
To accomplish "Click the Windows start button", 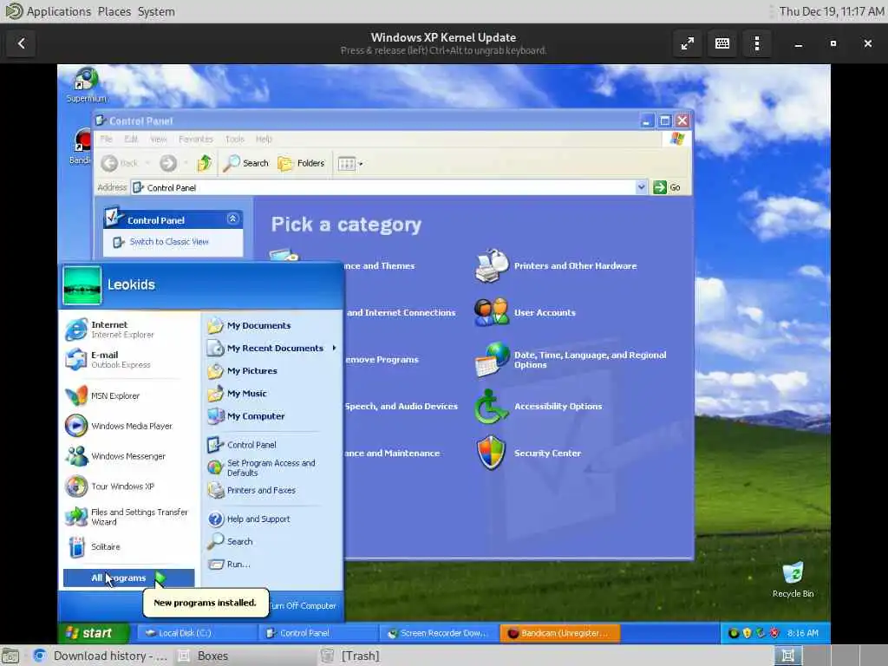I will pos(94,633).
